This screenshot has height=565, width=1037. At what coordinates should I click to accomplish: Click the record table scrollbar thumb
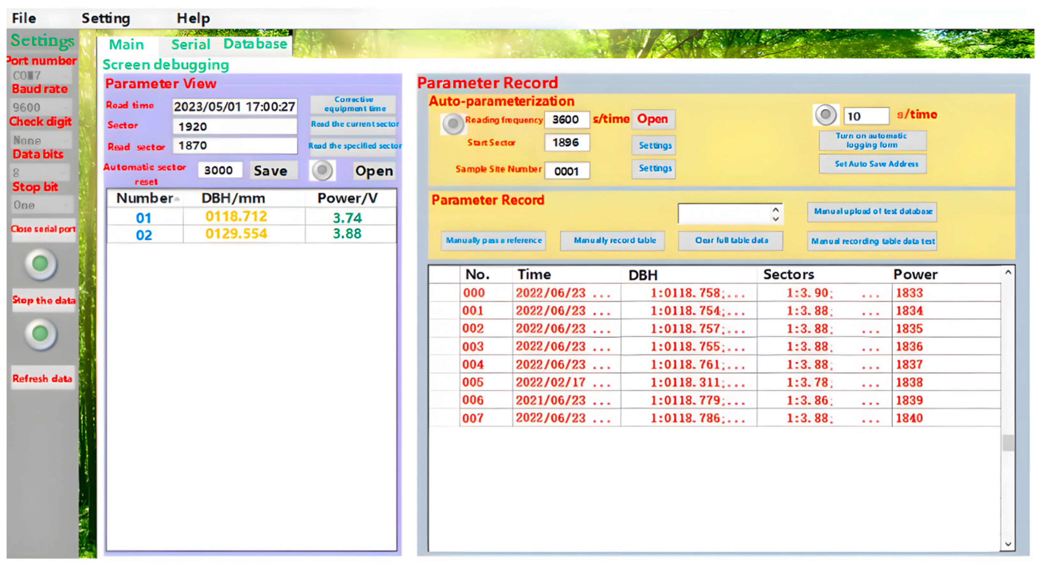point(1008,443)
